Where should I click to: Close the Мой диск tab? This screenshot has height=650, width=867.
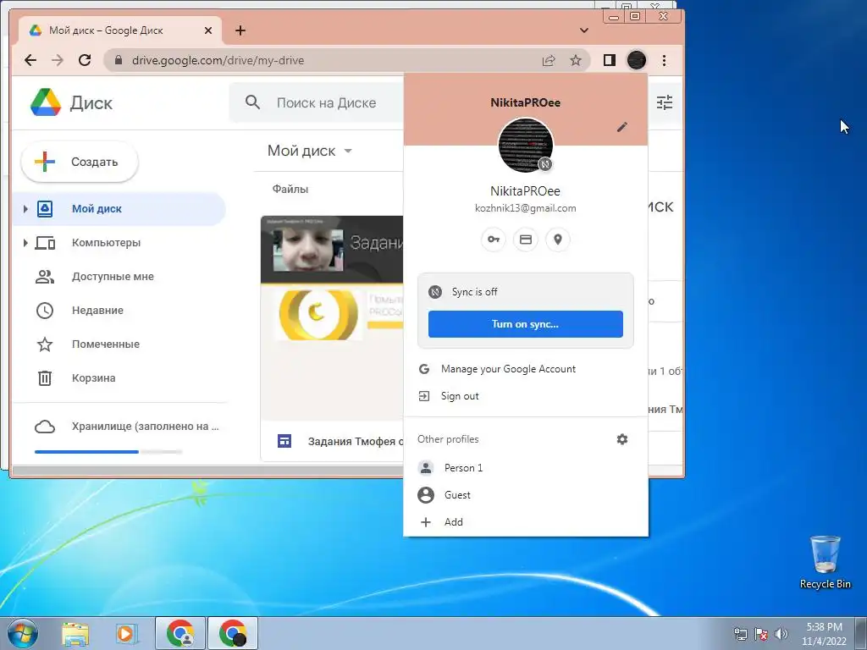[x=208, y=30]
